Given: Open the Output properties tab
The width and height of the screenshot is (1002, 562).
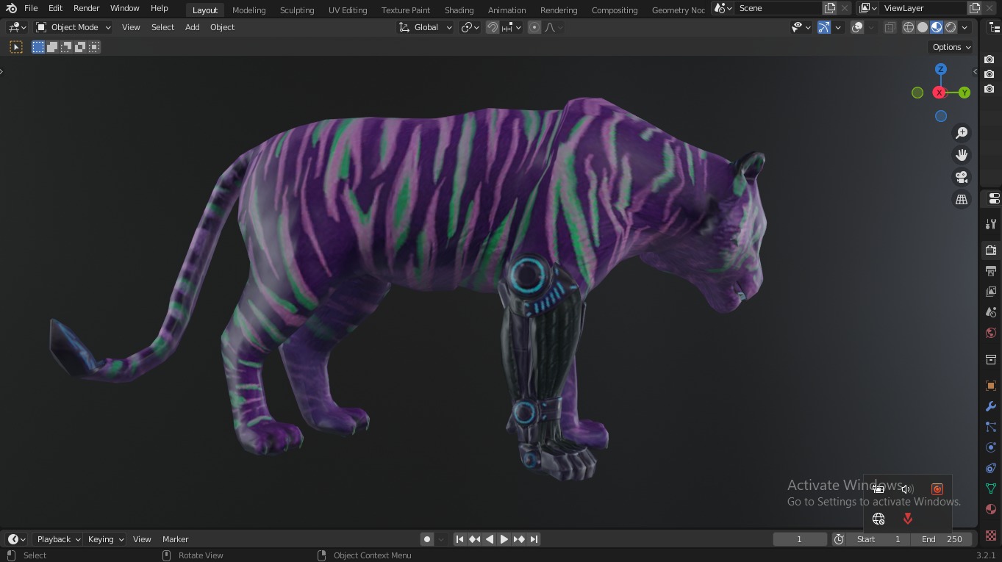Looking at the screenshot, I should [991, 271].
